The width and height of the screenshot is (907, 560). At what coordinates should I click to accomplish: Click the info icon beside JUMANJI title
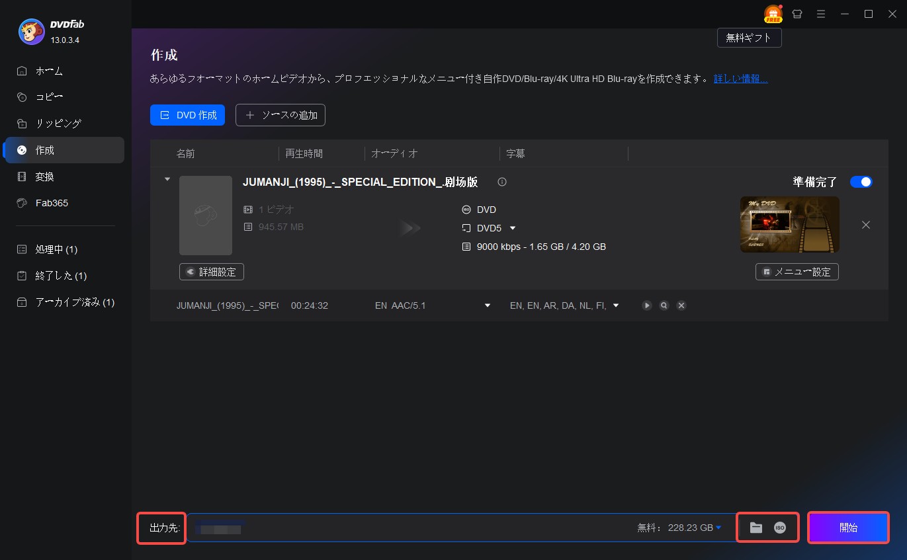tap(502, 182)
